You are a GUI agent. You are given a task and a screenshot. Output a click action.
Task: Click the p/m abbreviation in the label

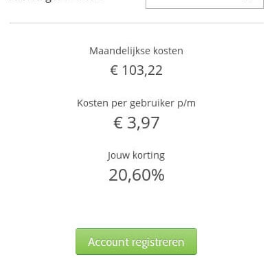[x=187, y=104]
